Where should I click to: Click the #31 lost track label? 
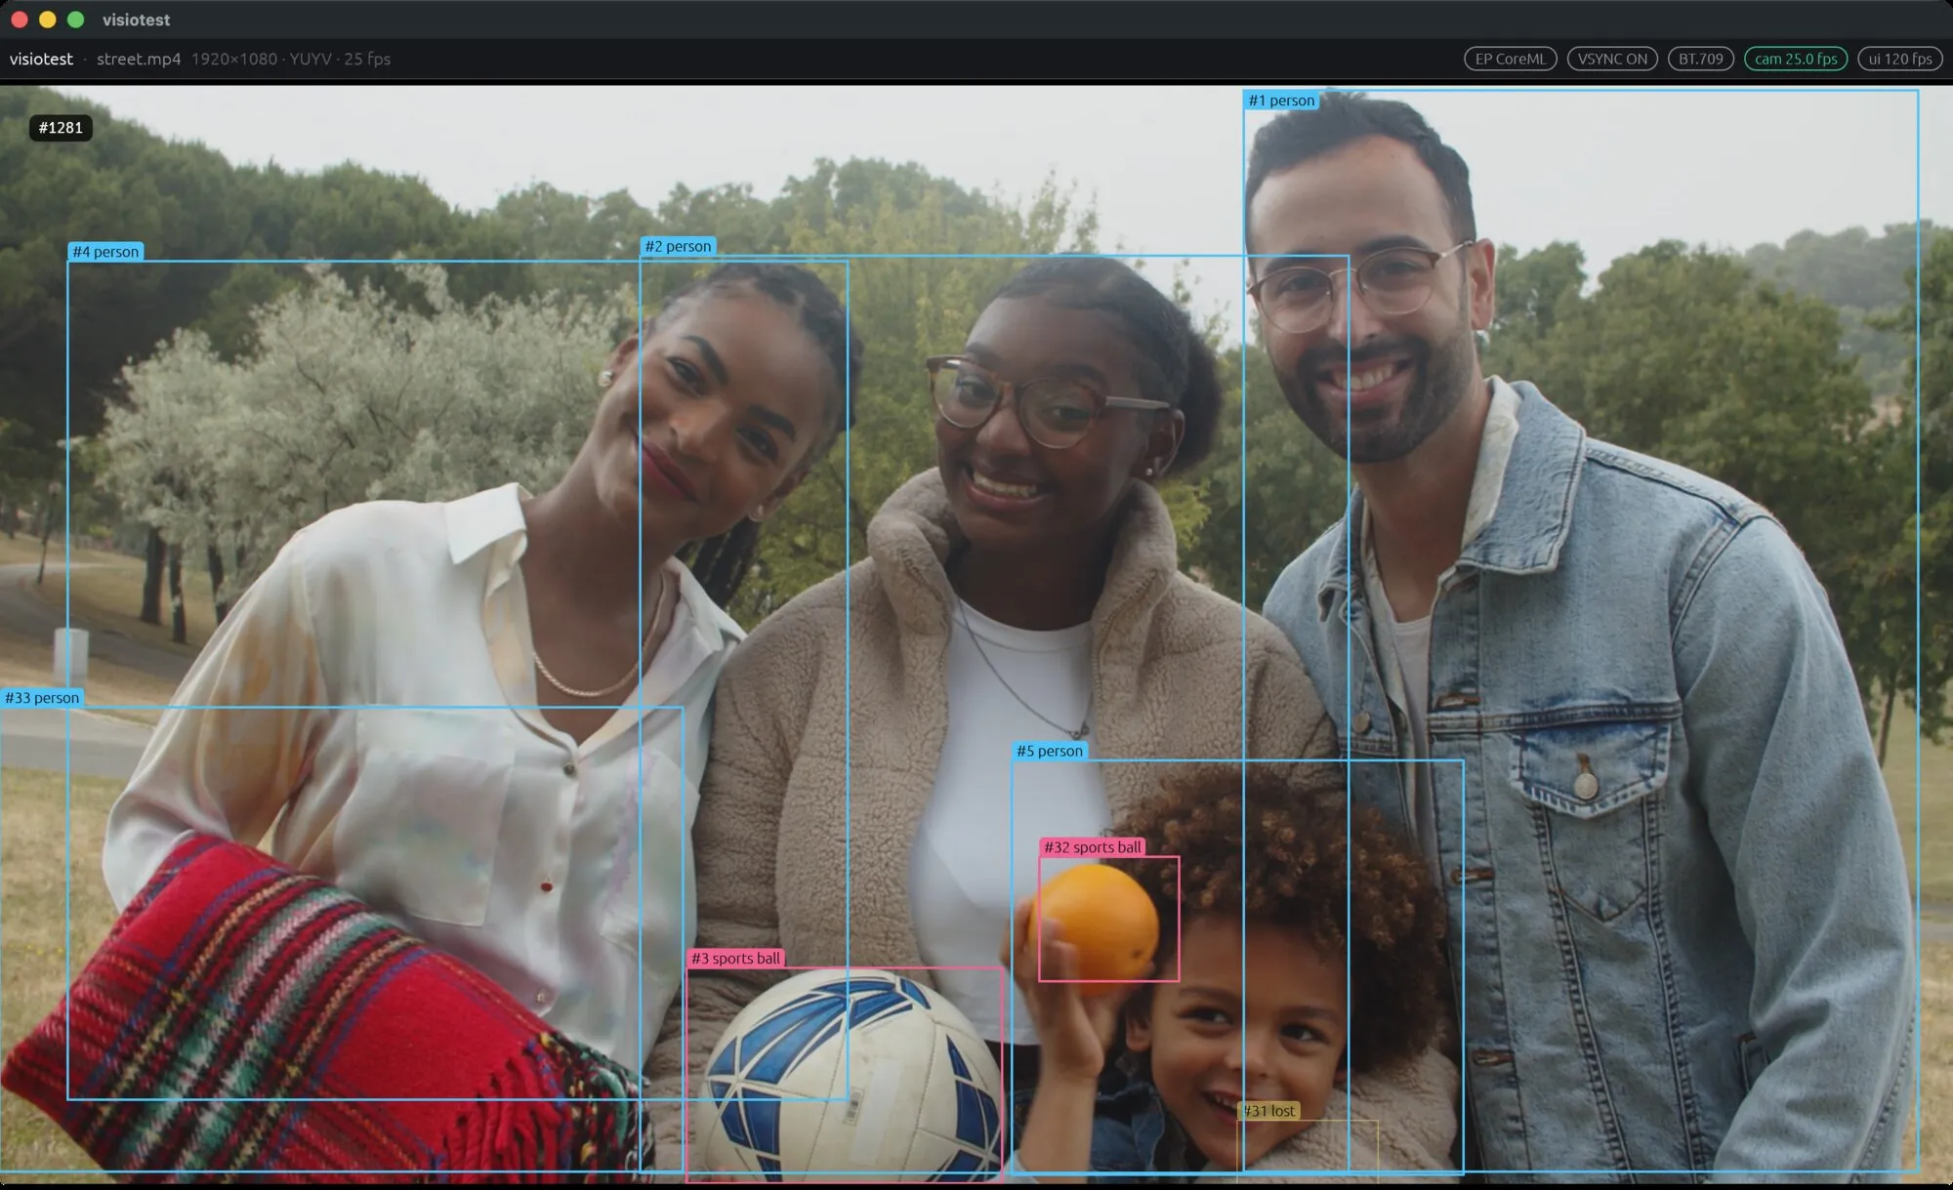click(x=1269, y=1111)
